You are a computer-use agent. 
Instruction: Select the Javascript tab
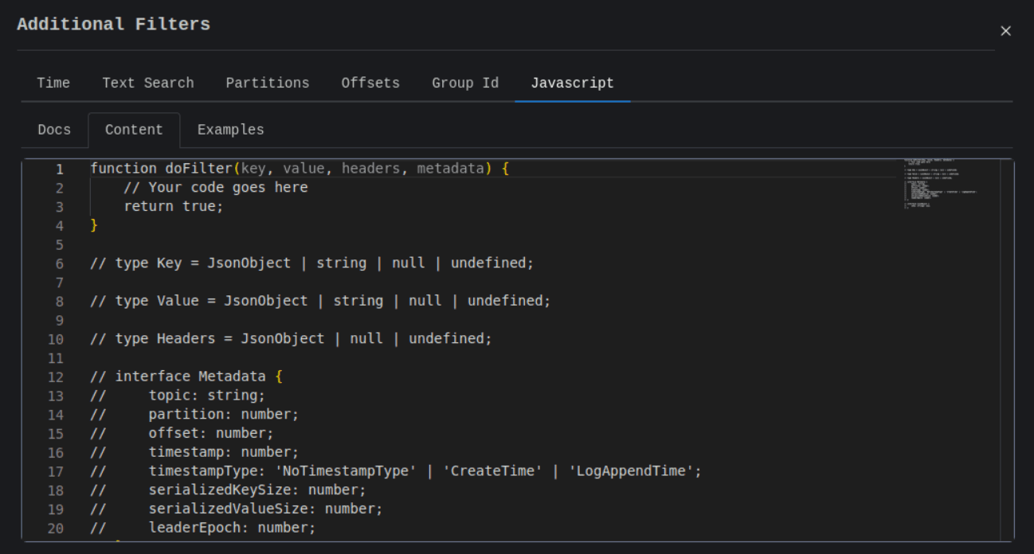(573, 83)
